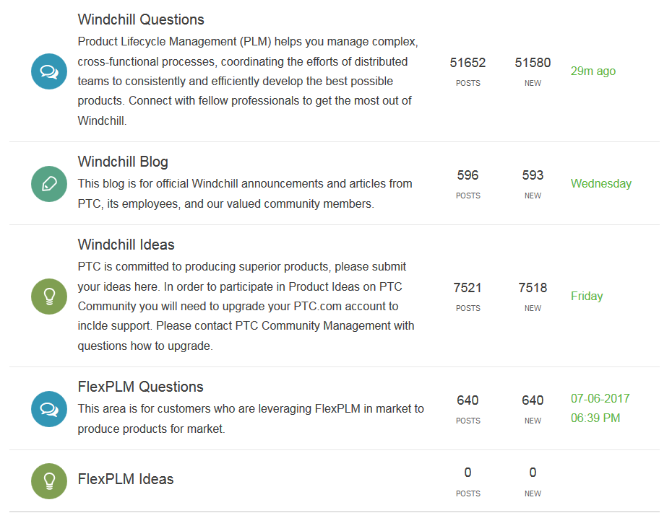The image size is (672, 518).
Task: Open the Windchill Questions board
Action: point(141,19)
